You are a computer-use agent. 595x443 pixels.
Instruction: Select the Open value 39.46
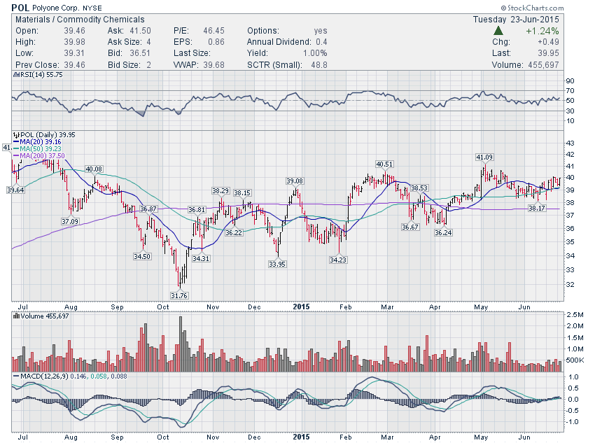tap(74, 31)
